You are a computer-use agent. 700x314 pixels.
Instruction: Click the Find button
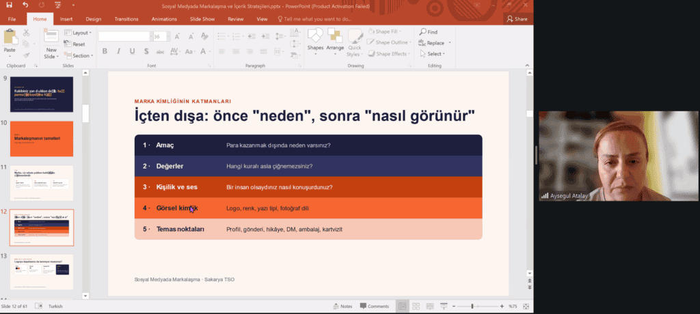[x=428, y=32]
